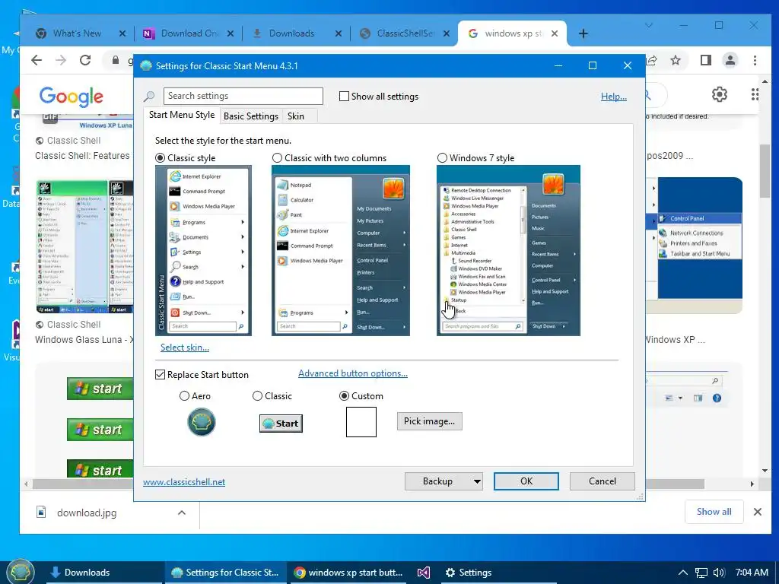This screenshot has width=779, height=584.
Task: Open the Chrome tab search chevron
Action: click(648, 25)
